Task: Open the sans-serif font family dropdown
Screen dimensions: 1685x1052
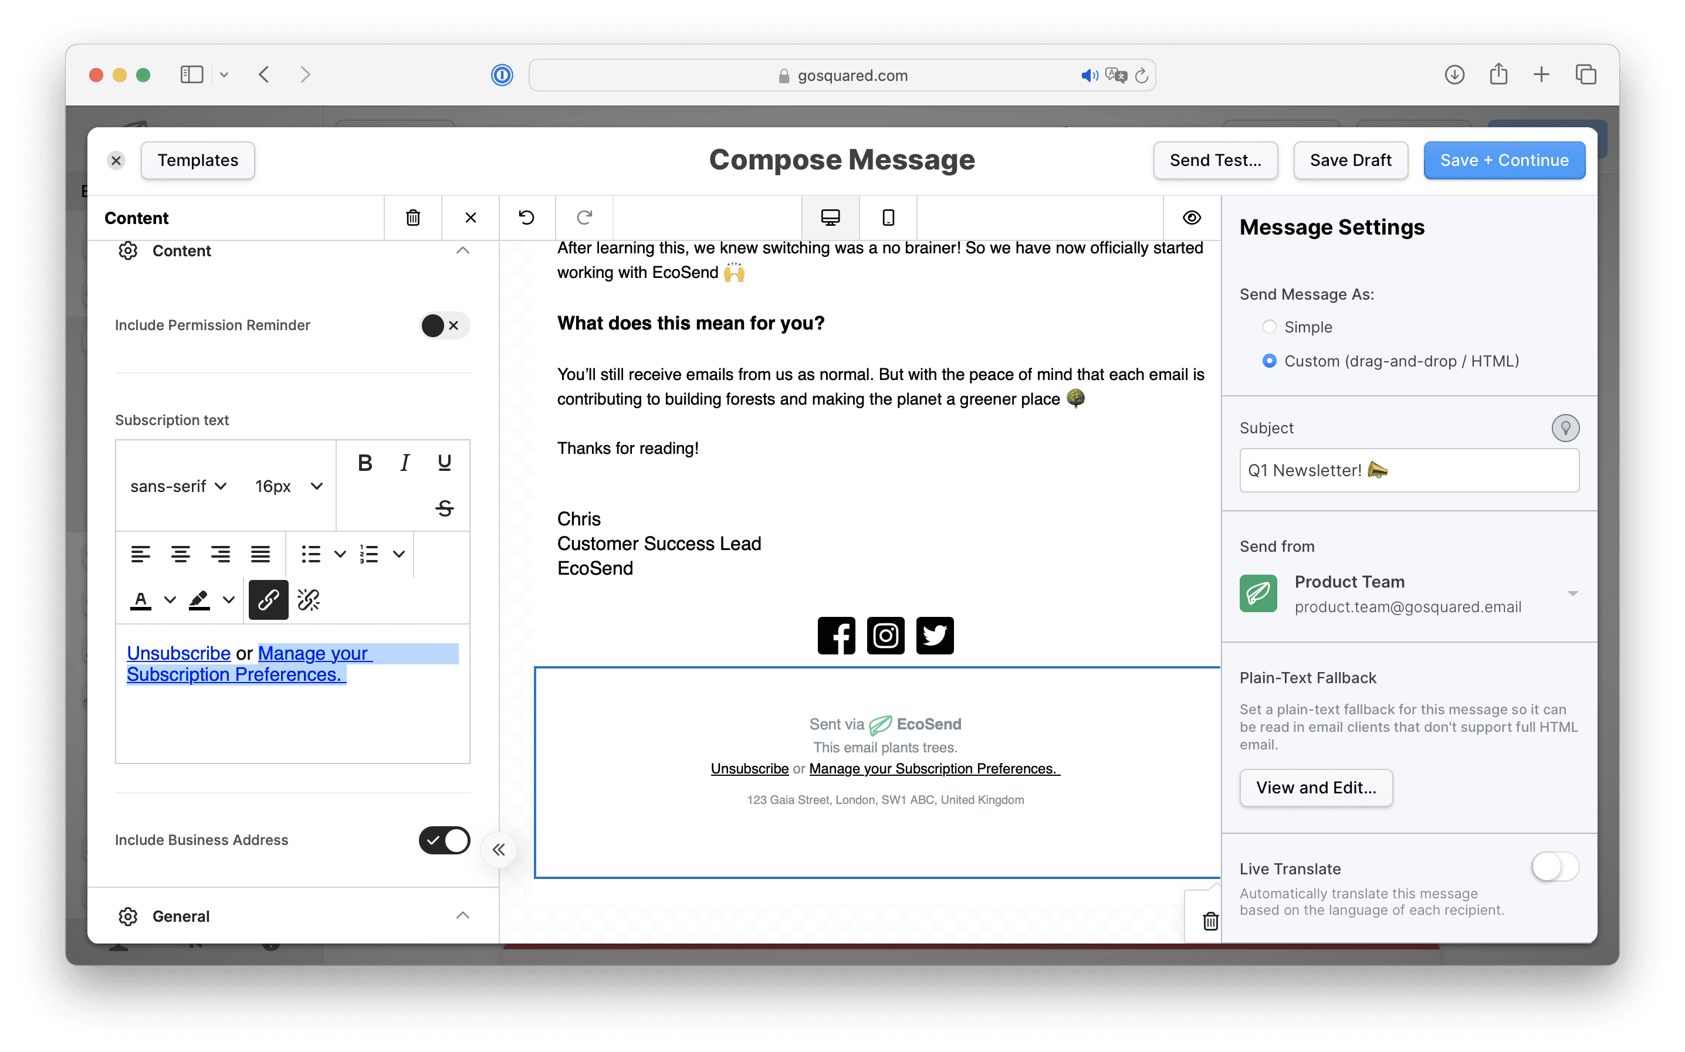Action: point(179,486)
